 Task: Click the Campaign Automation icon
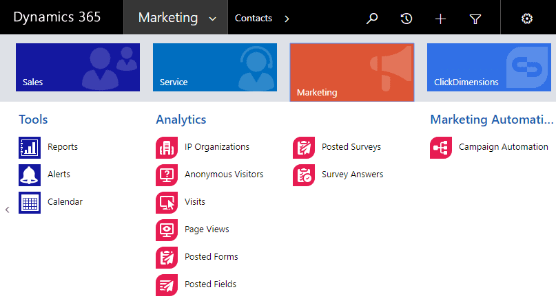point(441,148)
